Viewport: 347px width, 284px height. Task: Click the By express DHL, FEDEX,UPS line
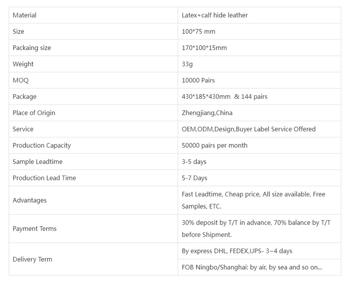click(x=237, y=251)
